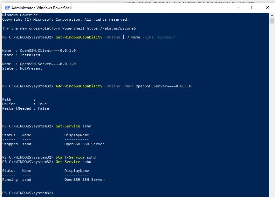Click 'OpenSSH SSH Server' in the Stopped row
The height and width of the screenshot is (197, 275).
pos(84,144)
